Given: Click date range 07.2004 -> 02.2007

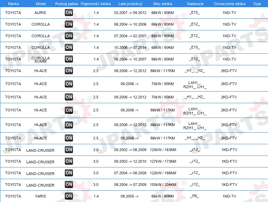Looking at the screenshot, I should click(x=130, y=36).
